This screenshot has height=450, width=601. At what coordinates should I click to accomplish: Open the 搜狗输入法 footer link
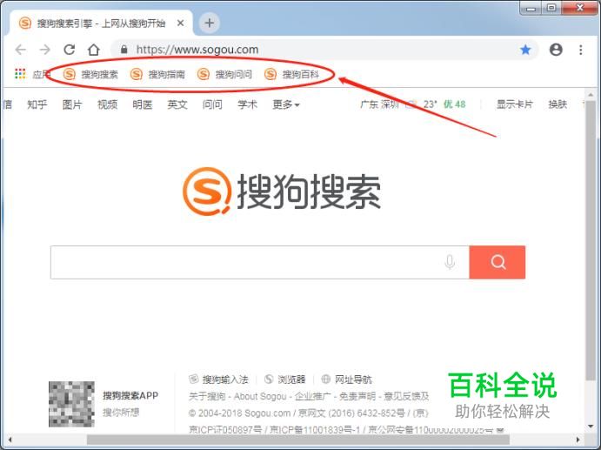(219, 379)
